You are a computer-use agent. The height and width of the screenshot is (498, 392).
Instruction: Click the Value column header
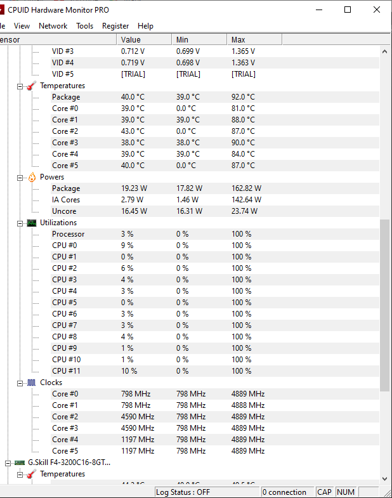tap(145, 39)
